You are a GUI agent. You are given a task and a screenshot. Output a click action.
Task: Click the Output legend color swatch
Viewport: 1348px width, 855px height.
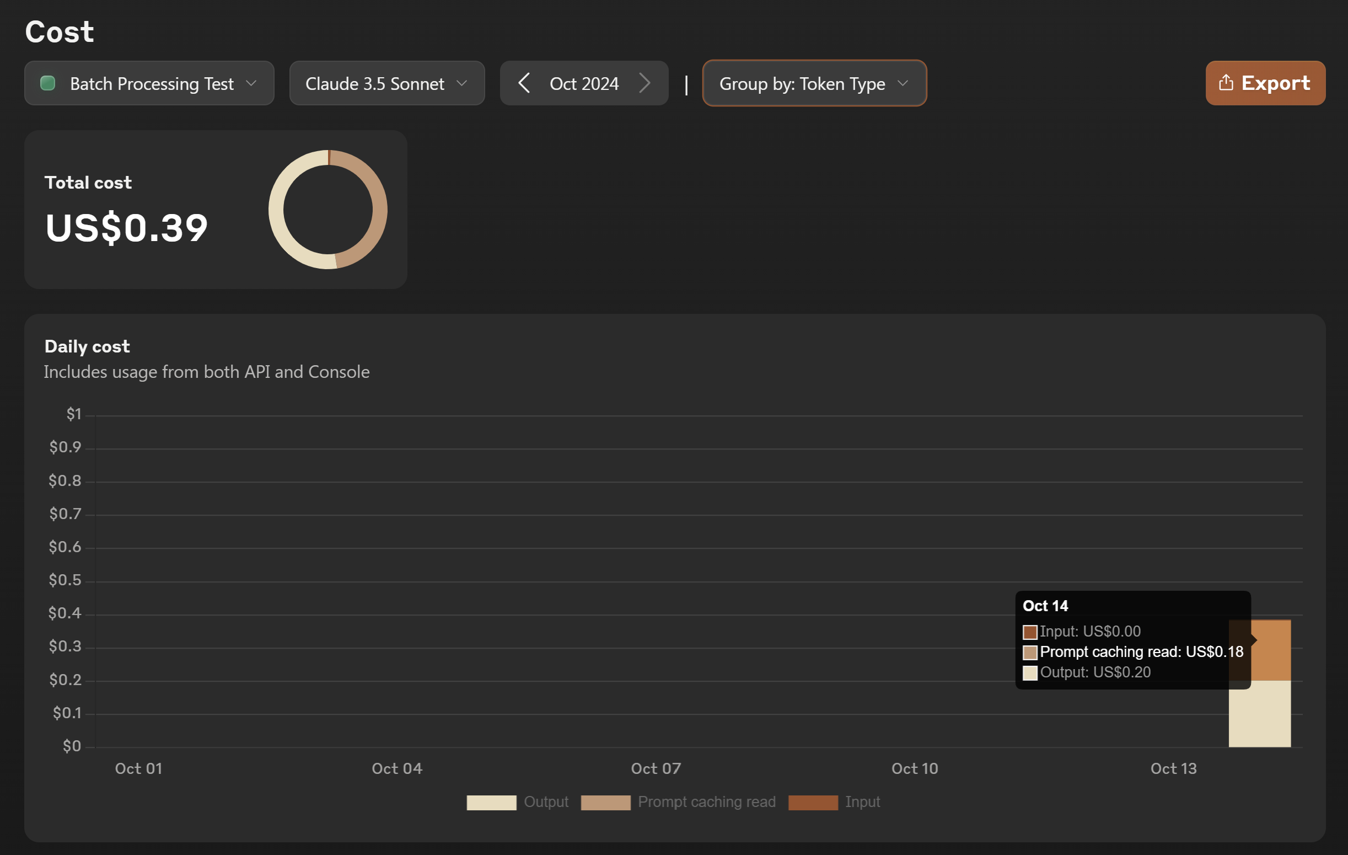[x=491, y=803]
